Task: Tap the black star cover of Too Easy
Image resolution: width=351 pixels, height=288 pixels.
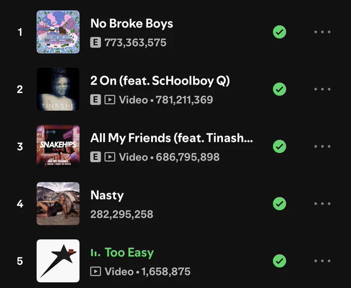Action: (x=58, y=261)
